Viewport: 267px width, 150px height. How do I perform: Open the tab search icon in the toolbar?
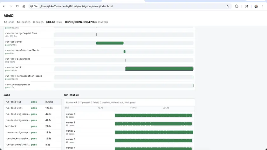click(246, 6)
